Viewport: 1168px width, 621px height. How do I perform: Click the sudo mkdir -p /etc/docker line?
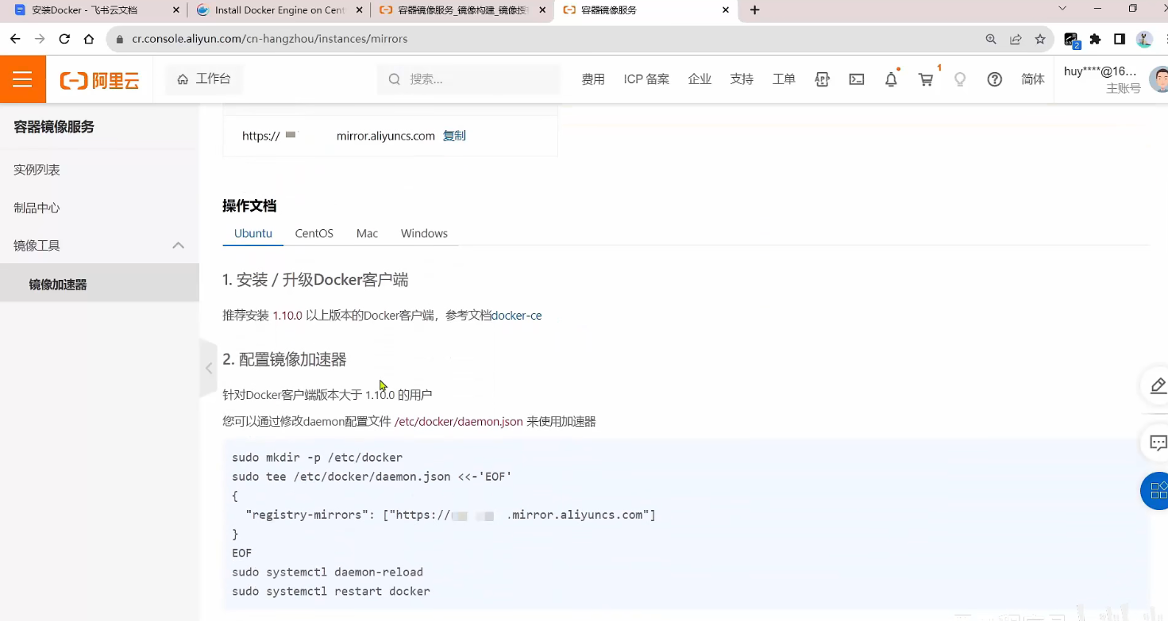click(318, 458)
